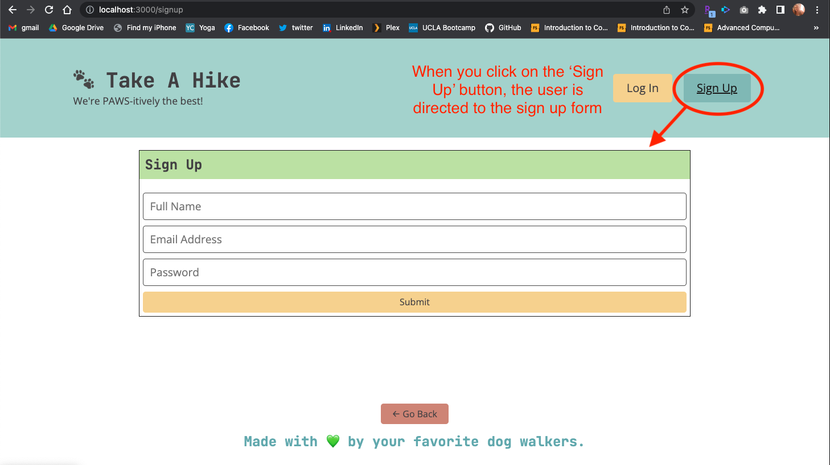Screen dimensions: 830x465
Task: Toggle the browser side panel icon
Action: 780,10
